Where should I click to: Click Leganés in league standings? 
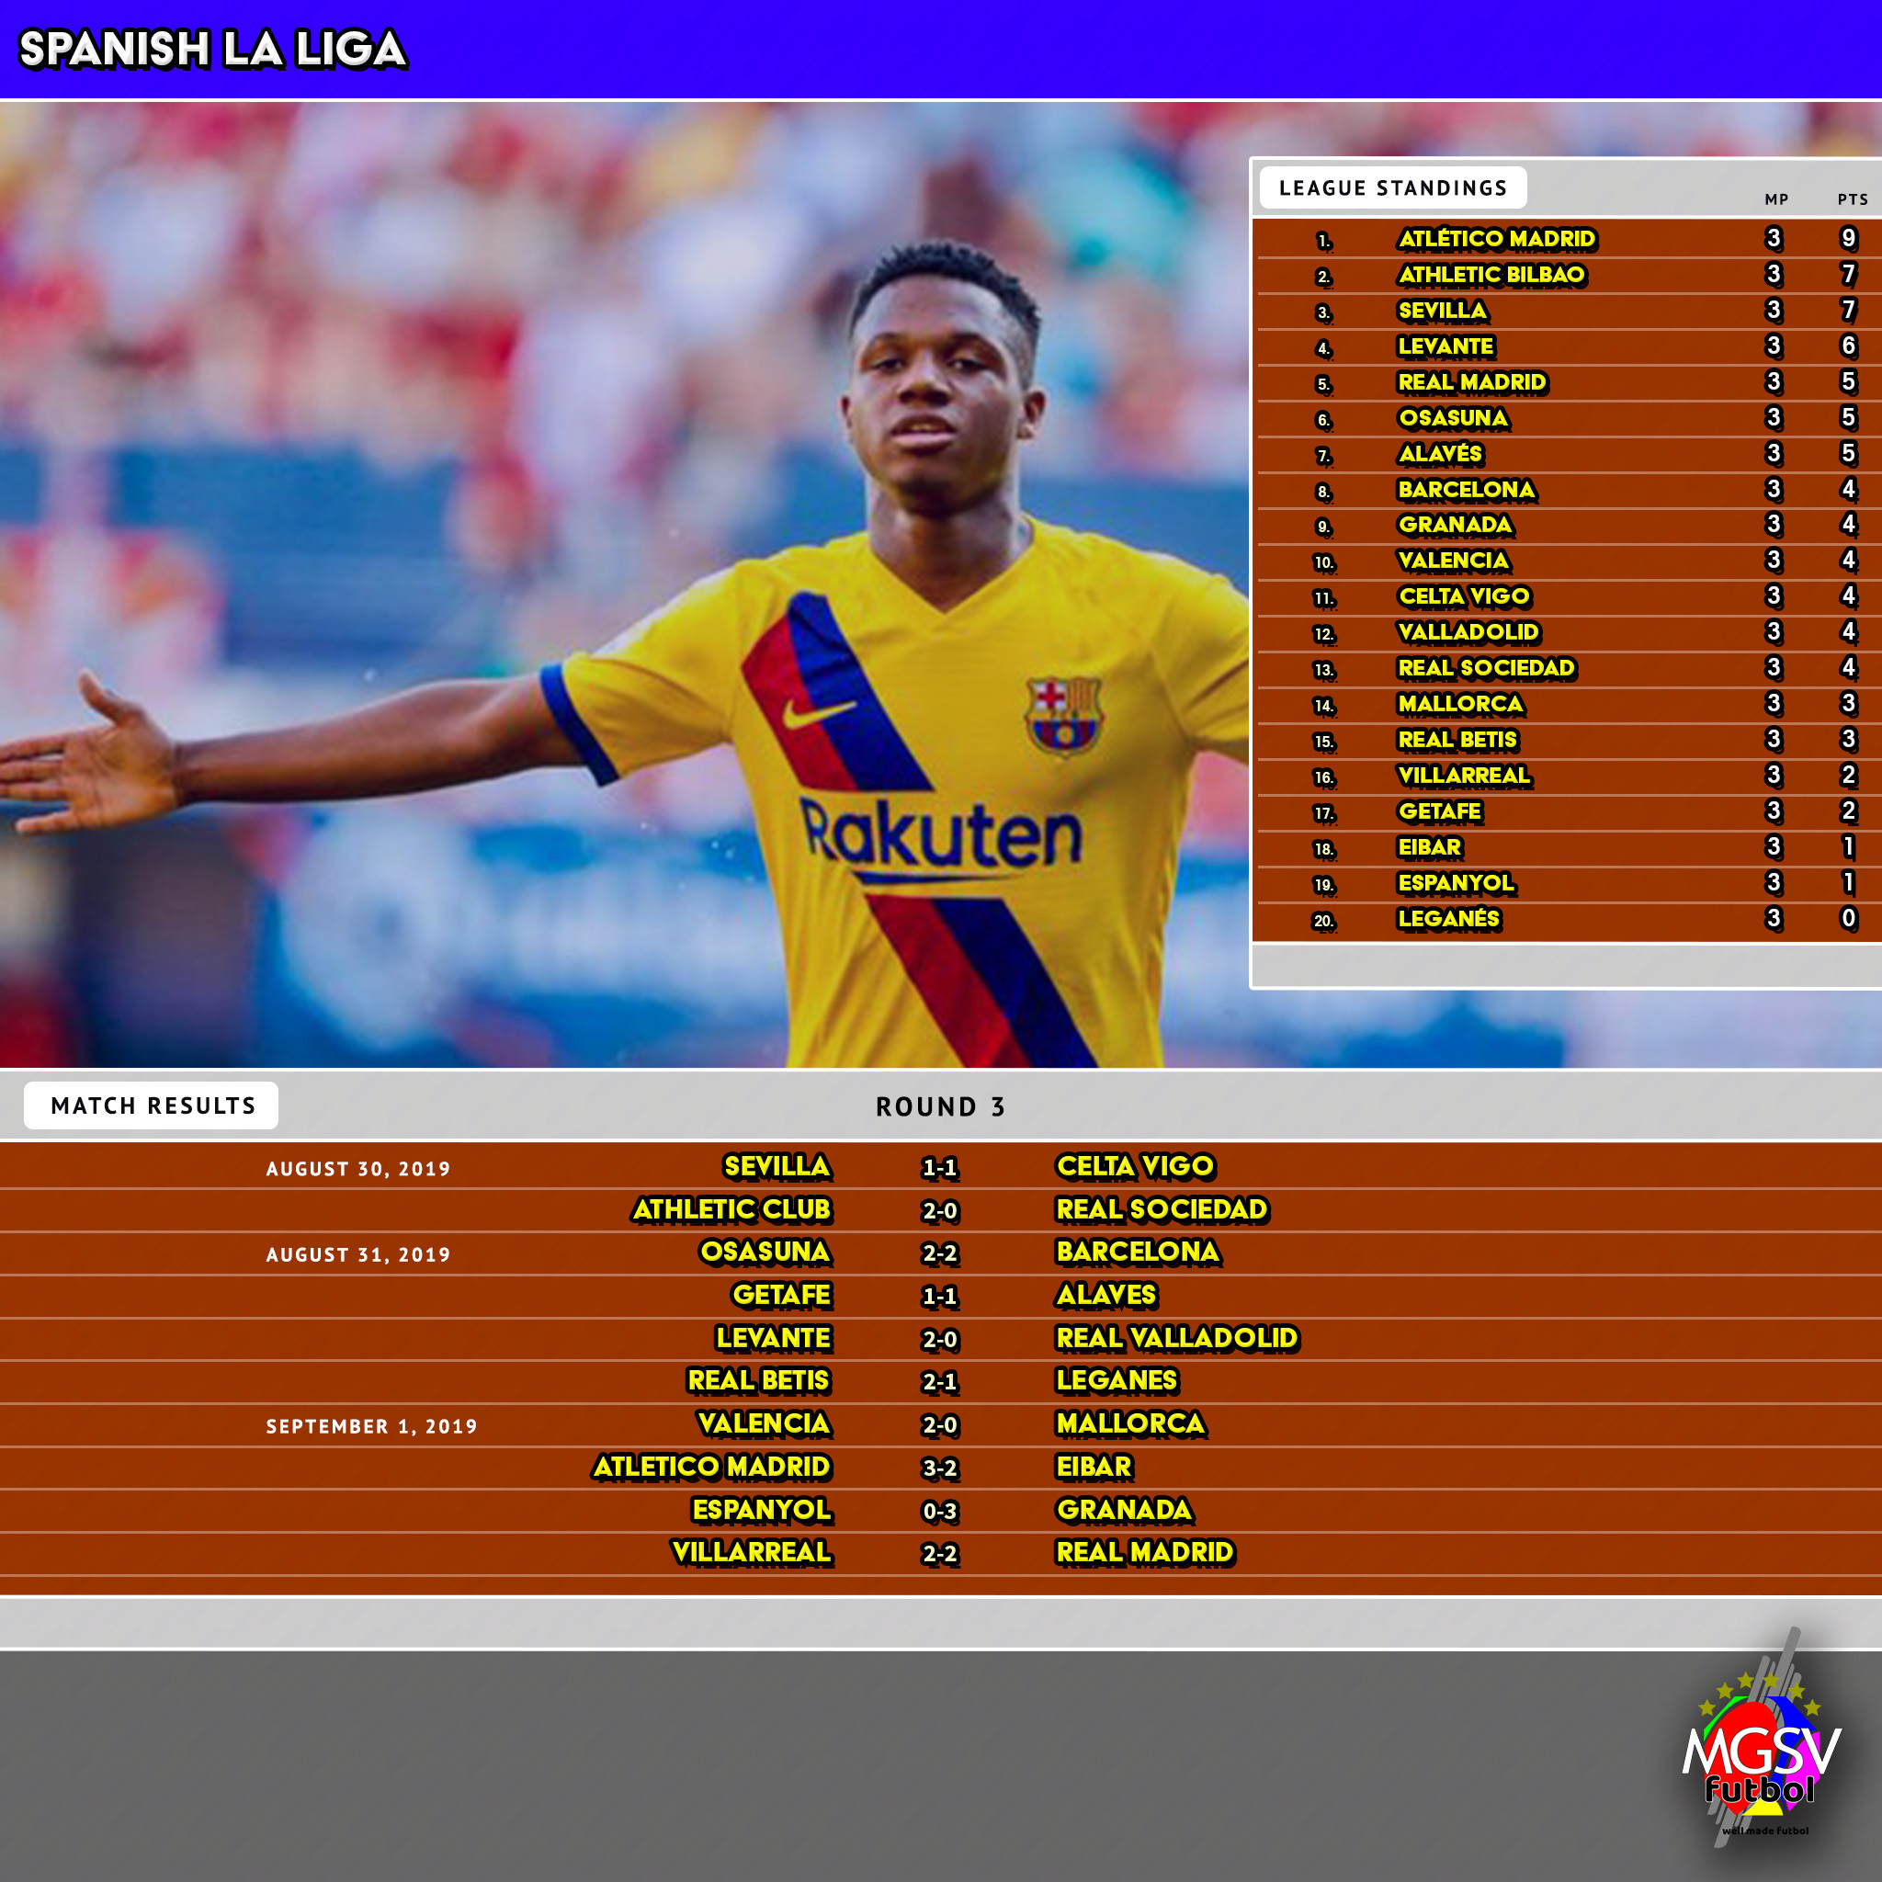coord(1449,919)
